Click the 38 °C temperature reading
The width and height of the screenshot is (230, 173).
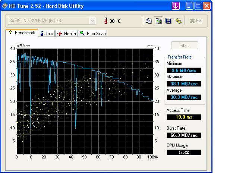point(115,21)
